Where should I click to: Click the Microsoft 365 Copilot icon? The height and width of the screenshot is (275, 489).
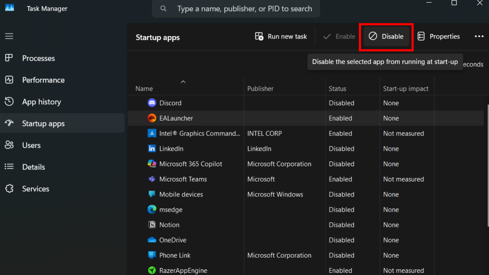(152, 164)
